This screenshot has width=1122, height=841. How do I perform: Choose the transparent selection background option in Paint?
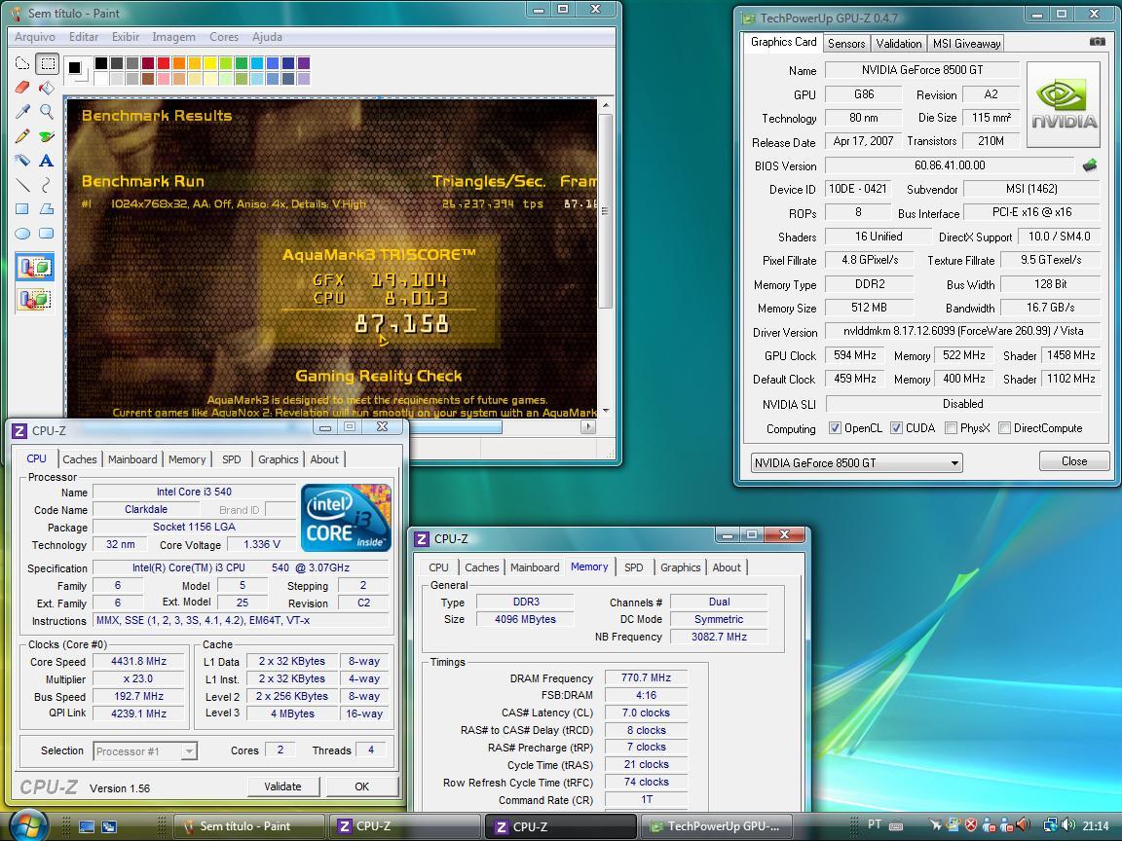point(34,298)
